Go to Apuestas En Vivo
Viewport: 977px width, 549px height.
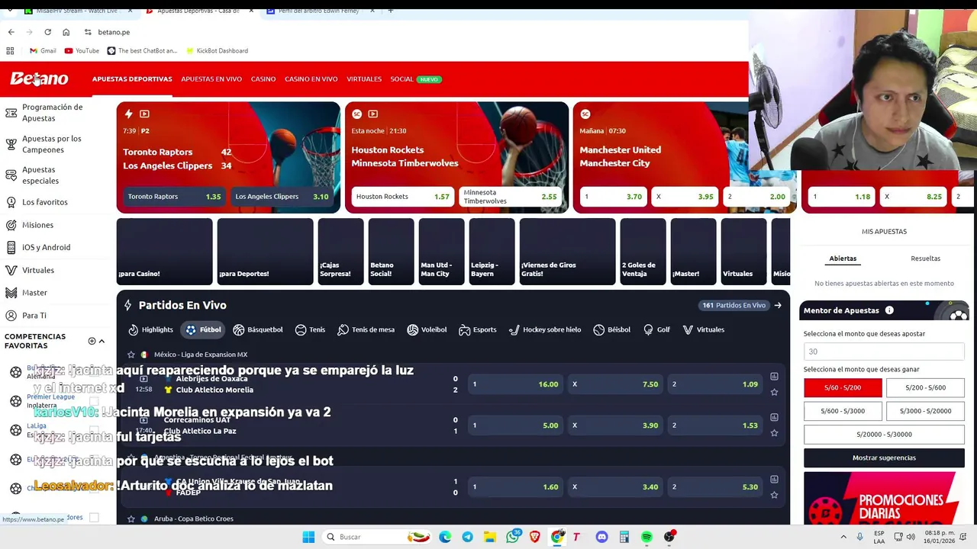(x=211, y=79)
